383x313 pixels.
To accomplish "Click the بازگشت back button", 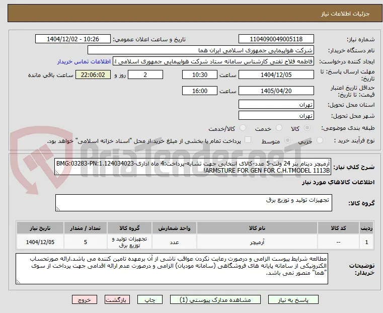I will point(117,300).
